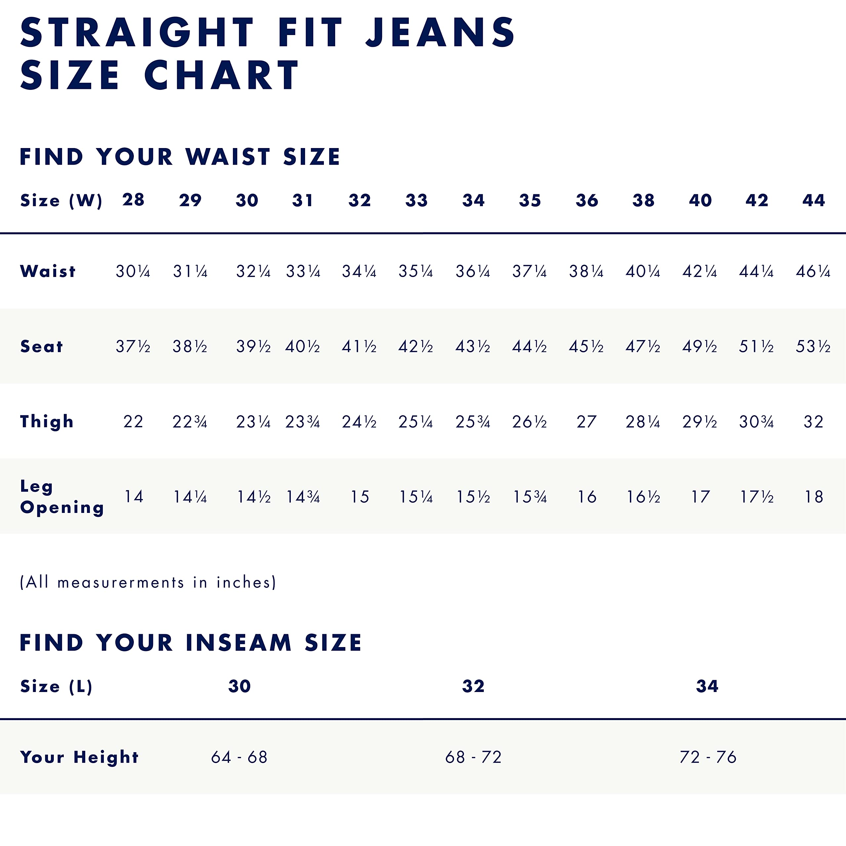Click the 28¼ thigh measurement cell
846x846 pixels.
[642, 422]
